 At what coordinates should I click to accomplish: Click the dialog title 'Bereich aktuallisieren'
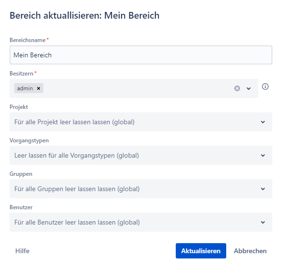coord(56,15)
